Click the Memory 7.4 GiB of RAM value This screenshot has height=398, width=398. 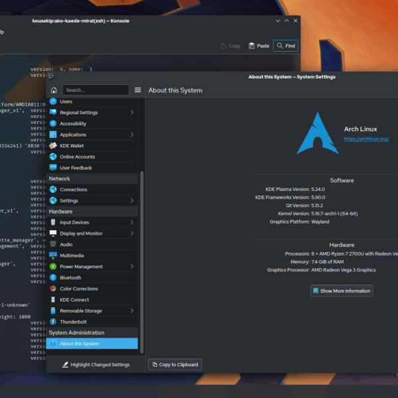pyautogui.click(x=328, y=262)
